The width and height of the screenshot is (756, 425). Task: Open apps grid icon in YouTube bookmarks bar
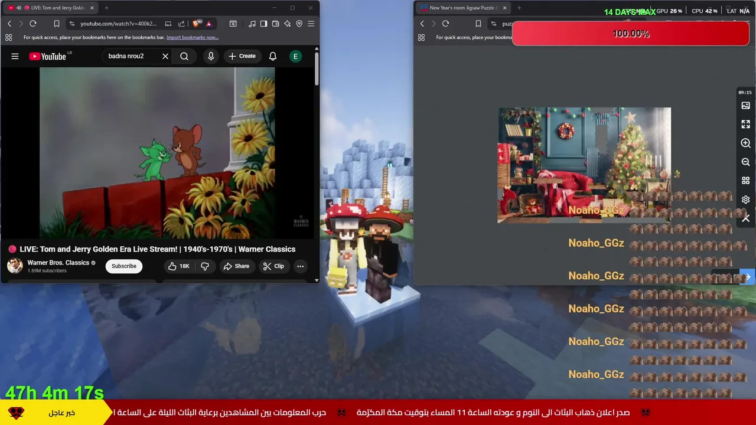click(x=8, y=37)
